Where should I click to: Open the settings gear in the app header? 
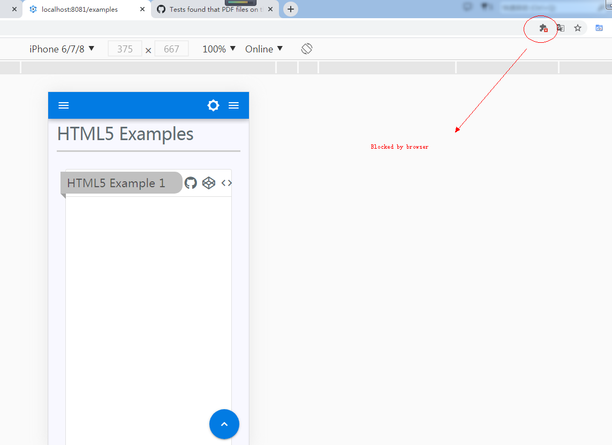tap(213, 105)
